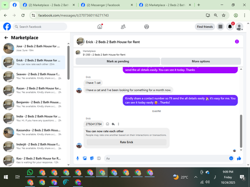The image size is (250, 187).
Task: Open Benjamin conversation in chat list
Action: [x=33, y=104]
